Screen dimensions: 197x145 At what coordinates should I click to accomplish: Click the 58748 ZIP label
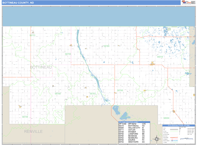(120, 90)
